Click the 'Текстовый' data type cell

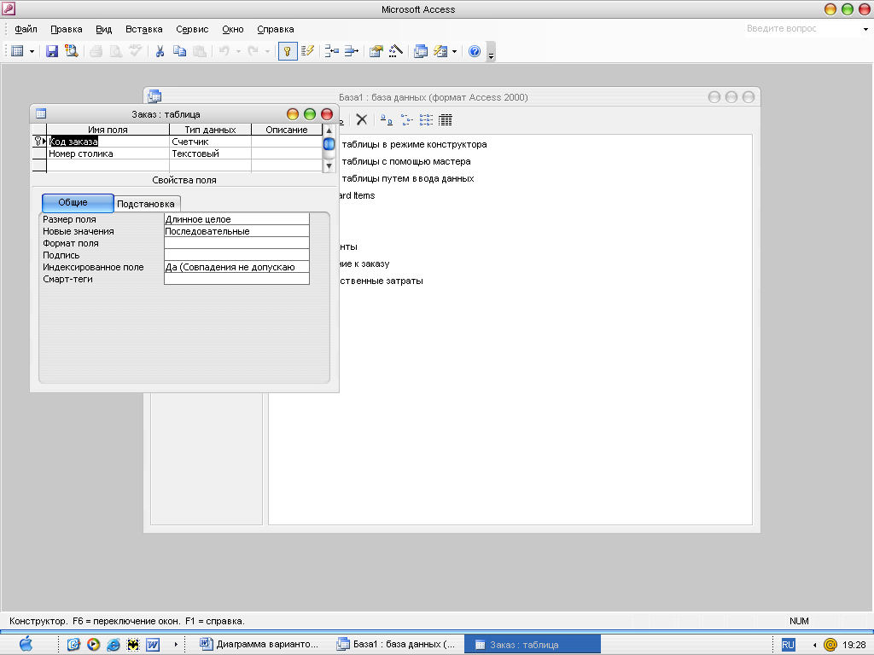(x=210, y=154)
